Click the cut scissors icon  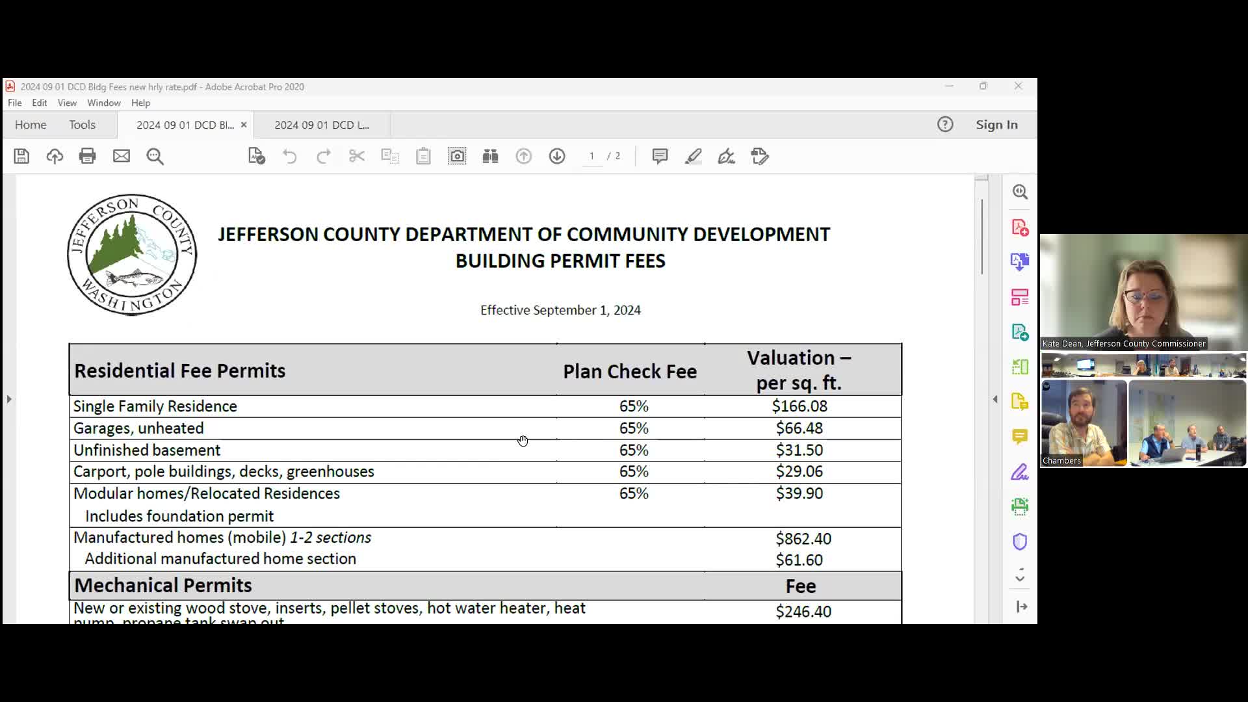pos(357,156)
